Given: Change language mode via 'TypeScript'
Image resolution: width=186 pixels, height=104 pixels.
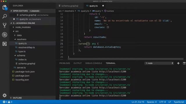Looking at the screenshot, I should coord(179,102).
